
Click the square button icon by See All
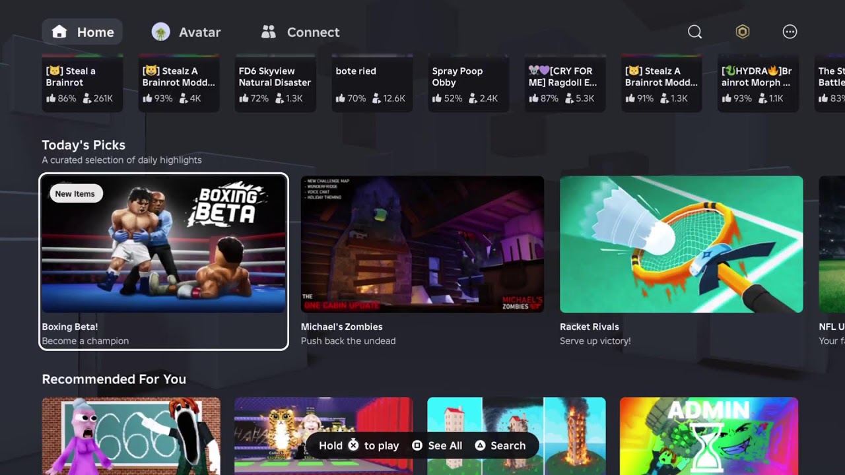(x=417, y=445)
